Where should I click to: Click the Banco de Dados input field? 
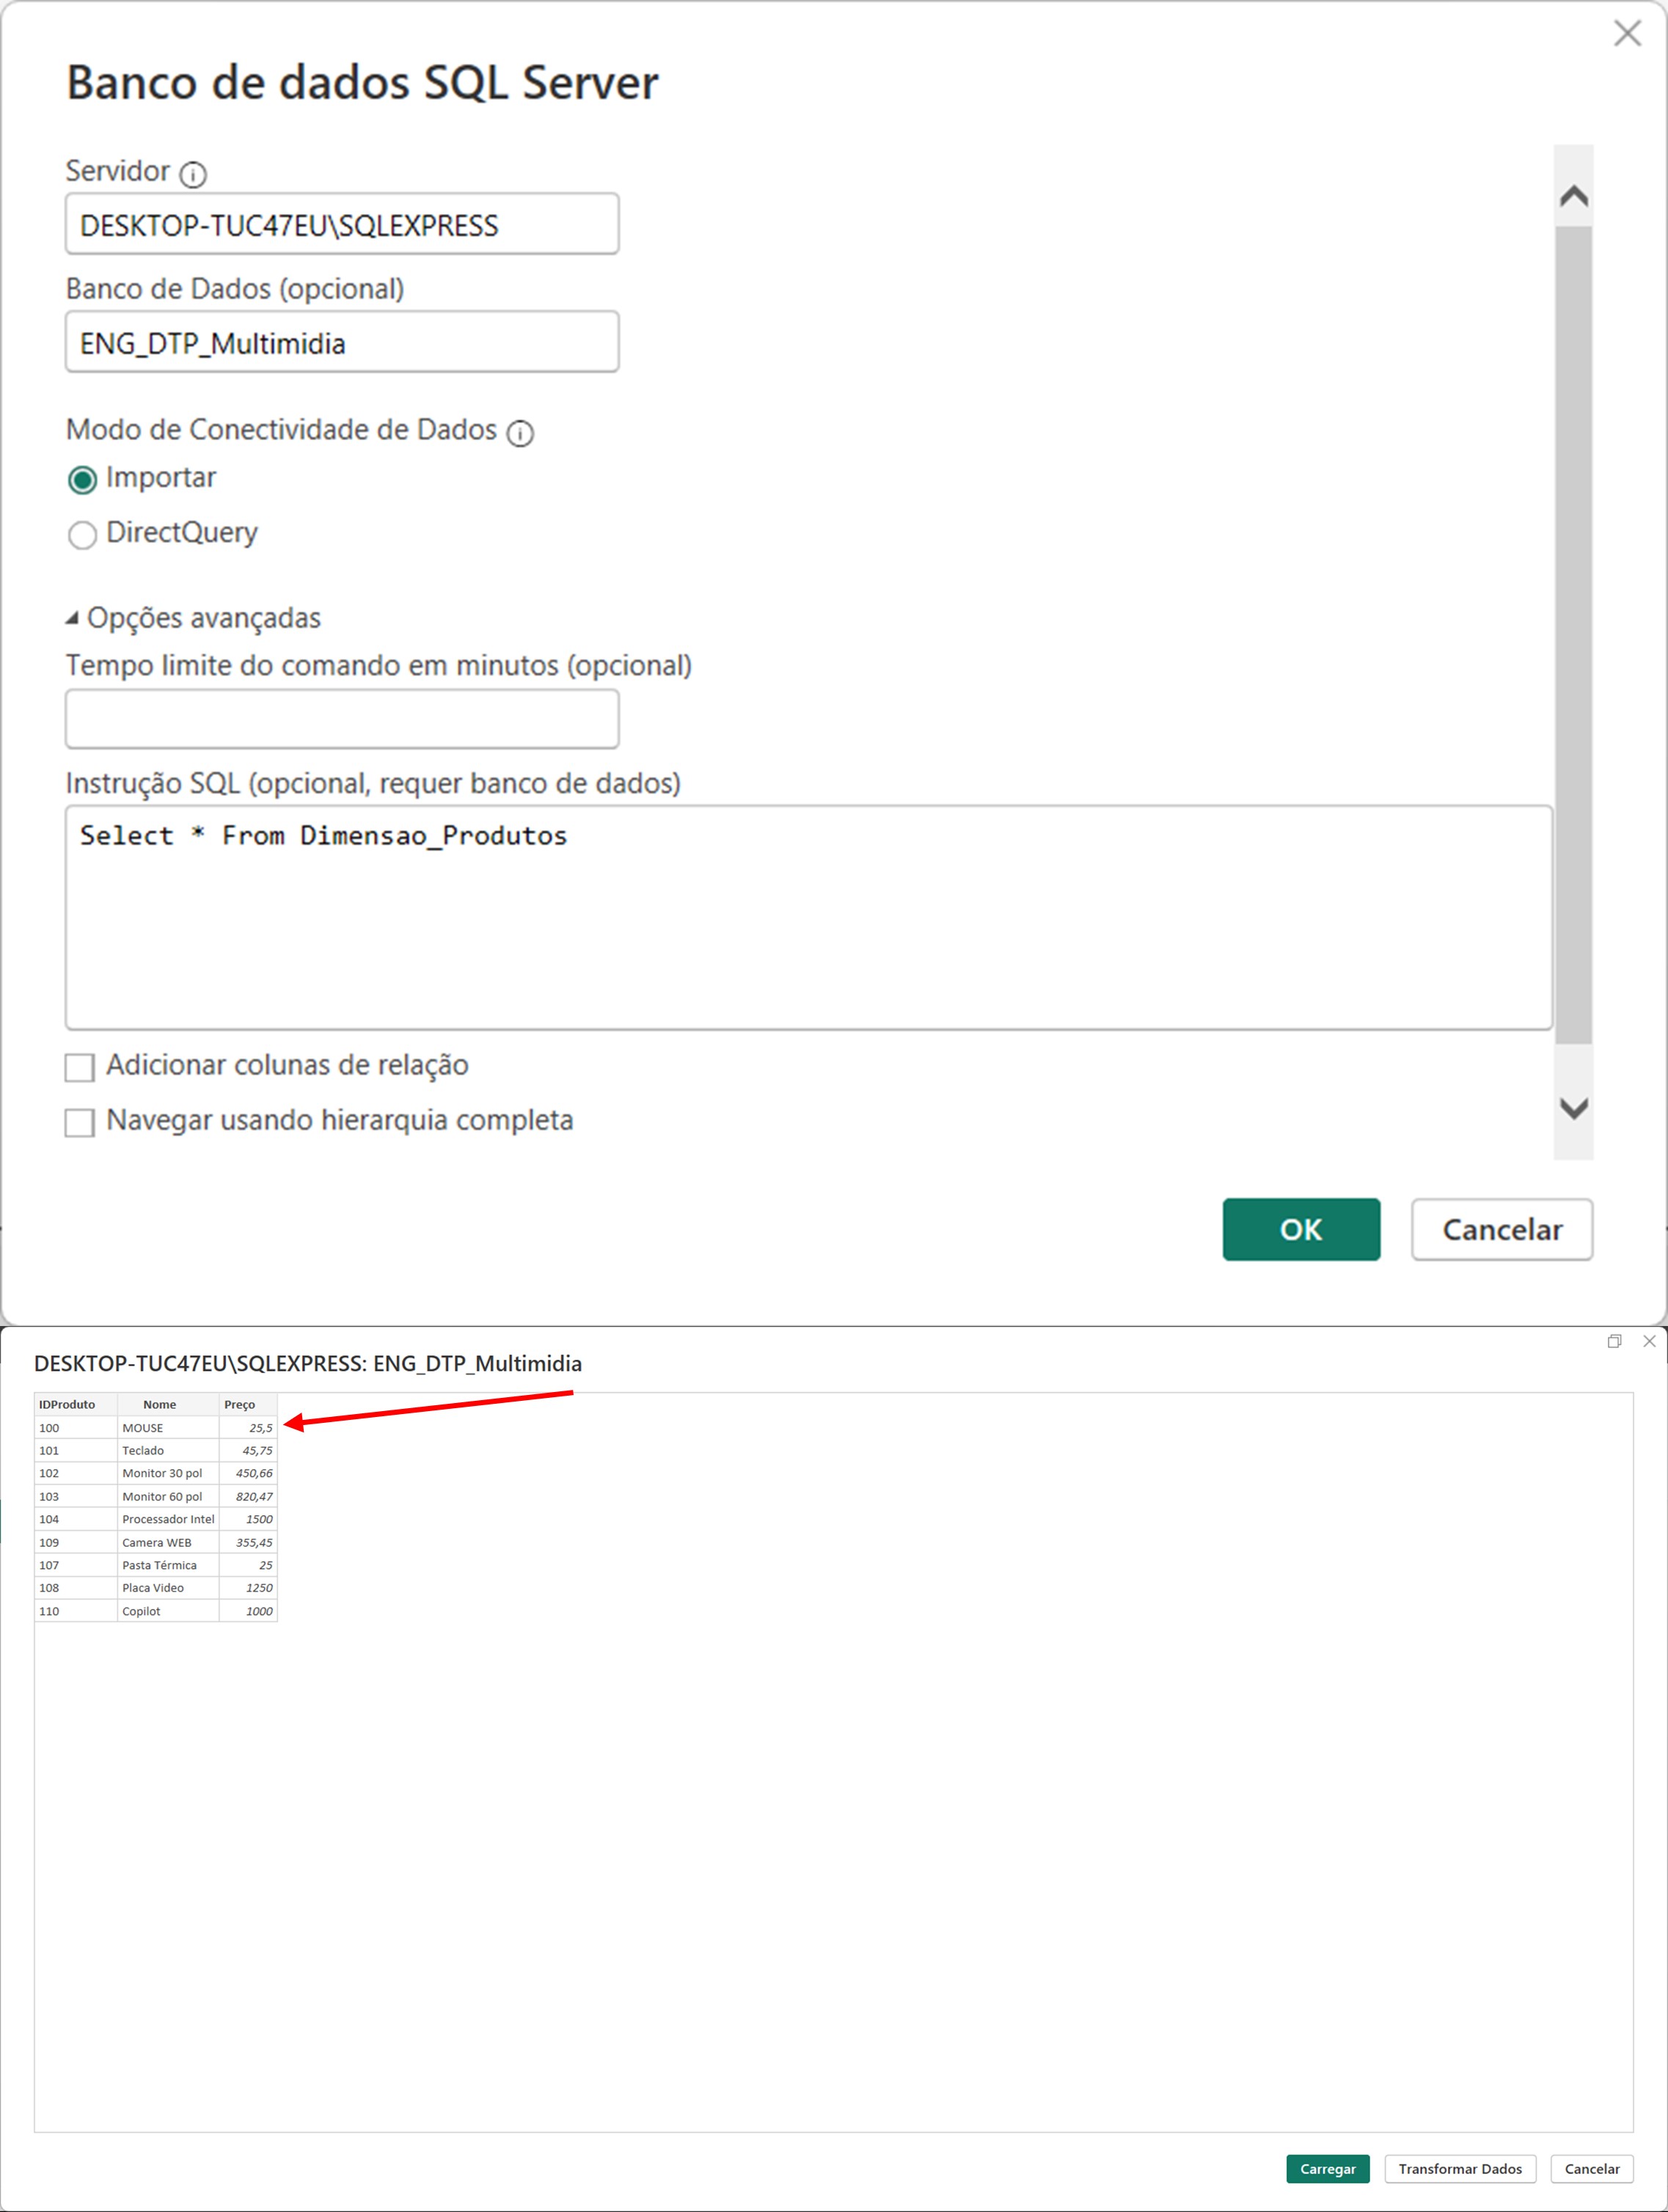[342, 342]
